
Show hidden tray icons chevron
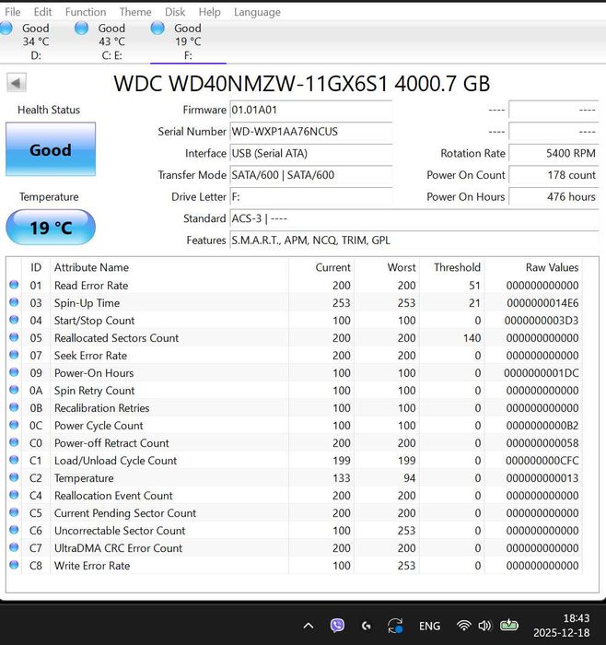(309, 626)
